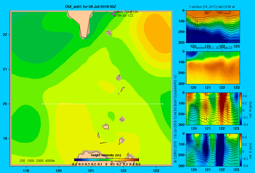Click depth label 0 on vel. E section

pos(184,134)
